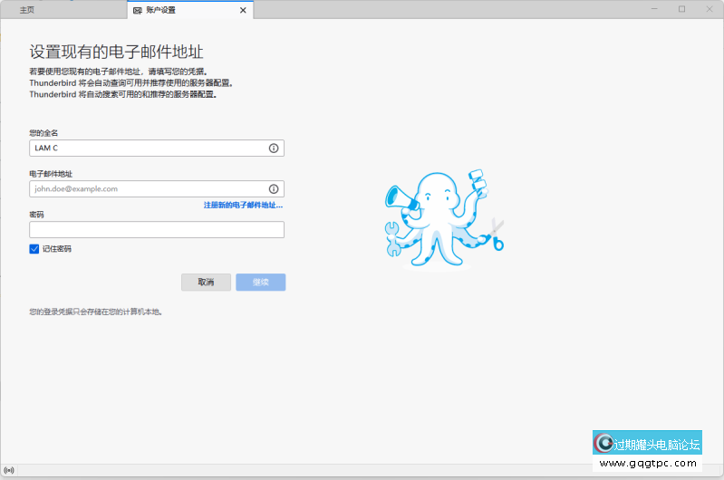The height and width of the screenshot is (480, 724).
Task: Click the connection status icon in status bar
Action: (9, 470)
